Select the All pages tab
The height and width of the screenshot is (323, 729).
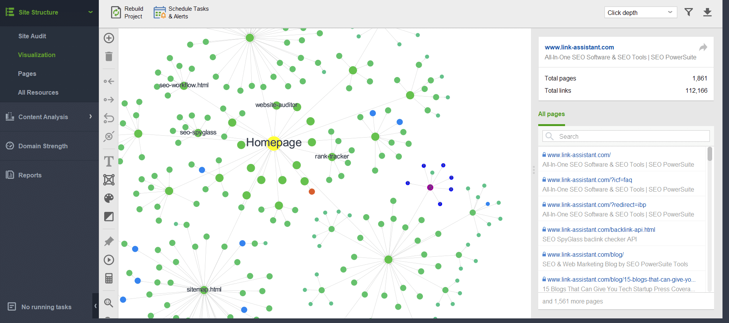(x=551, y=114)
